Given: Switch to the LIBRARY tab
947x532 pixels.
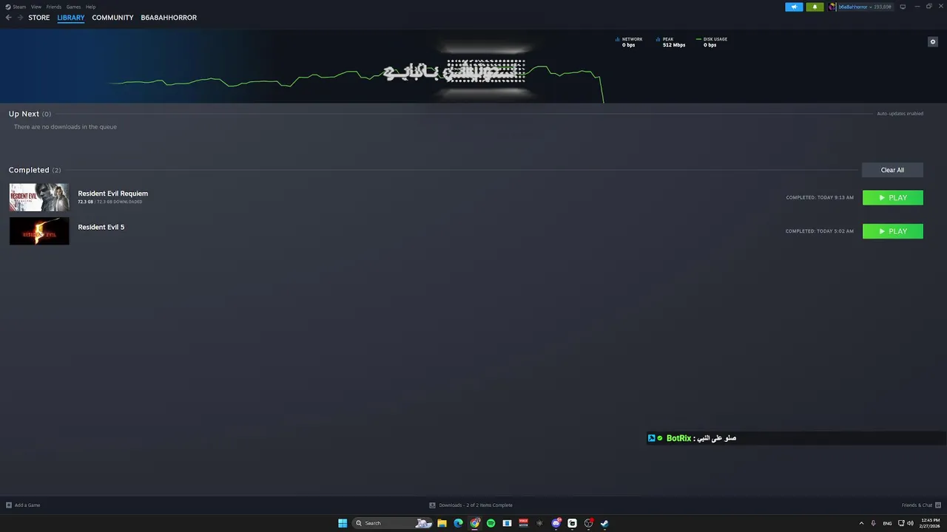Looking at the screenshot, I should [x=71, y=18].
